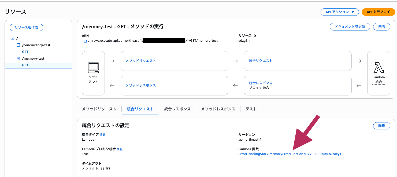Click the timeout value デフォルト (29 秒)

click(x=96, y=168)
